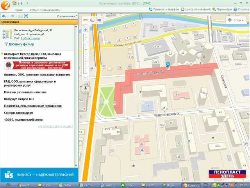This screenshot has height=188, width=250.
Task: Click the compass control on the map
Action: coord(86,88)
